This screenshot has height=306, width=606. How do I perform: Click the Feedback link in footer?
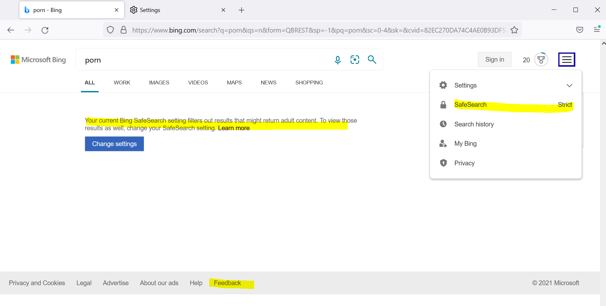[x=227, y=283]
